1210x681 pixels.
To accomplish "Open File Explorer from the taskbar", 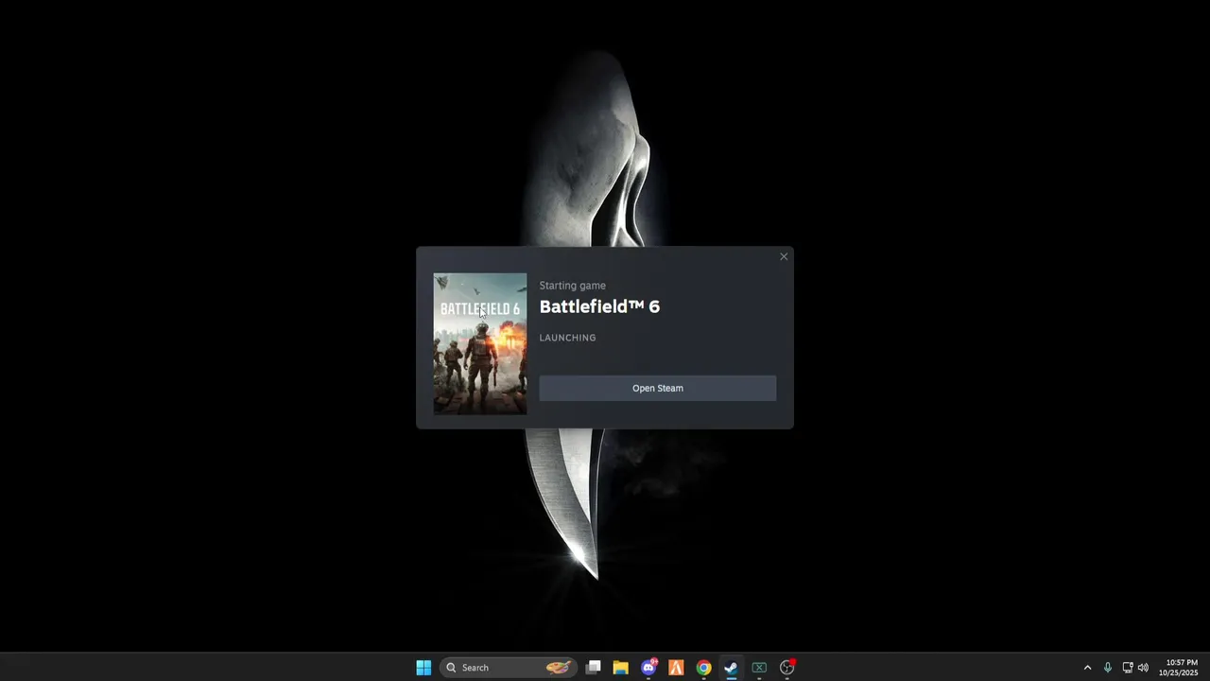I will pos(621,668).
